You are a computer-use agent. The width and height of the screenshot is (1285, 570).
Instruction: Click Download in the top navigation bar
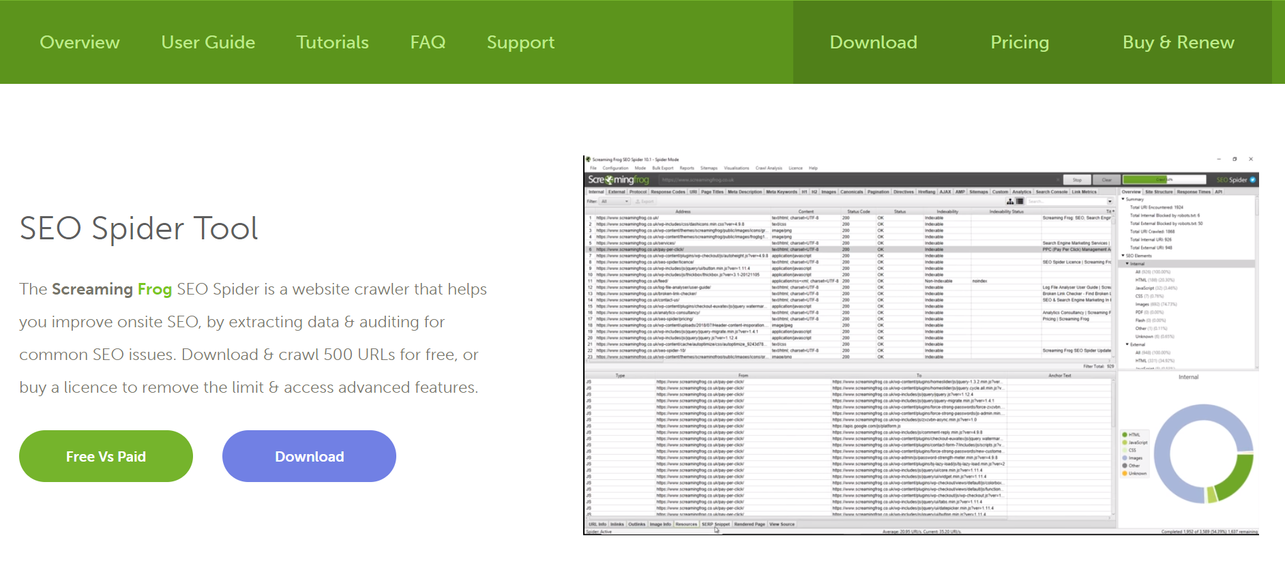click(x=873, y=42)
